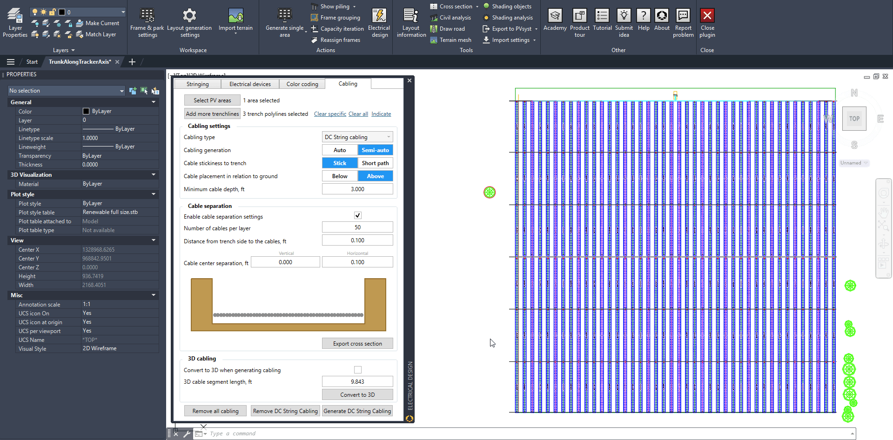Switch to Stringing tab
Screen dimensions: 893x440
click(197, 84)
